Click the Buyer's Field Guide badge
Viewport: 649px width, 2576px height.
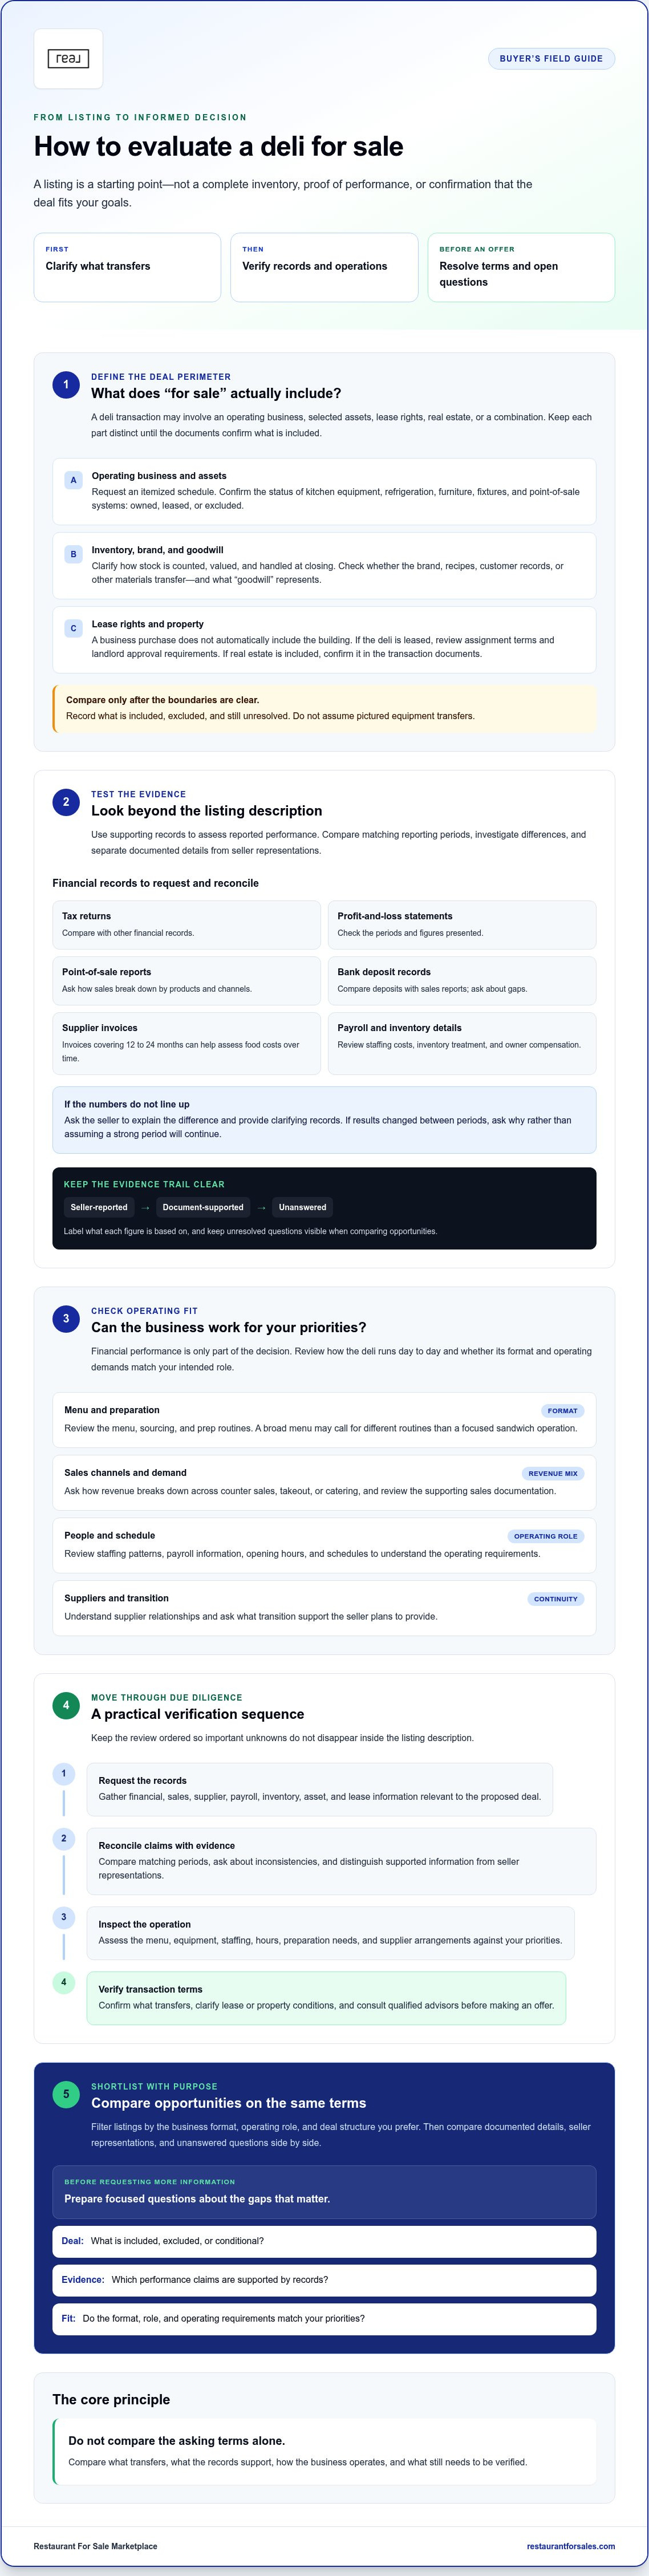point(551,58)
